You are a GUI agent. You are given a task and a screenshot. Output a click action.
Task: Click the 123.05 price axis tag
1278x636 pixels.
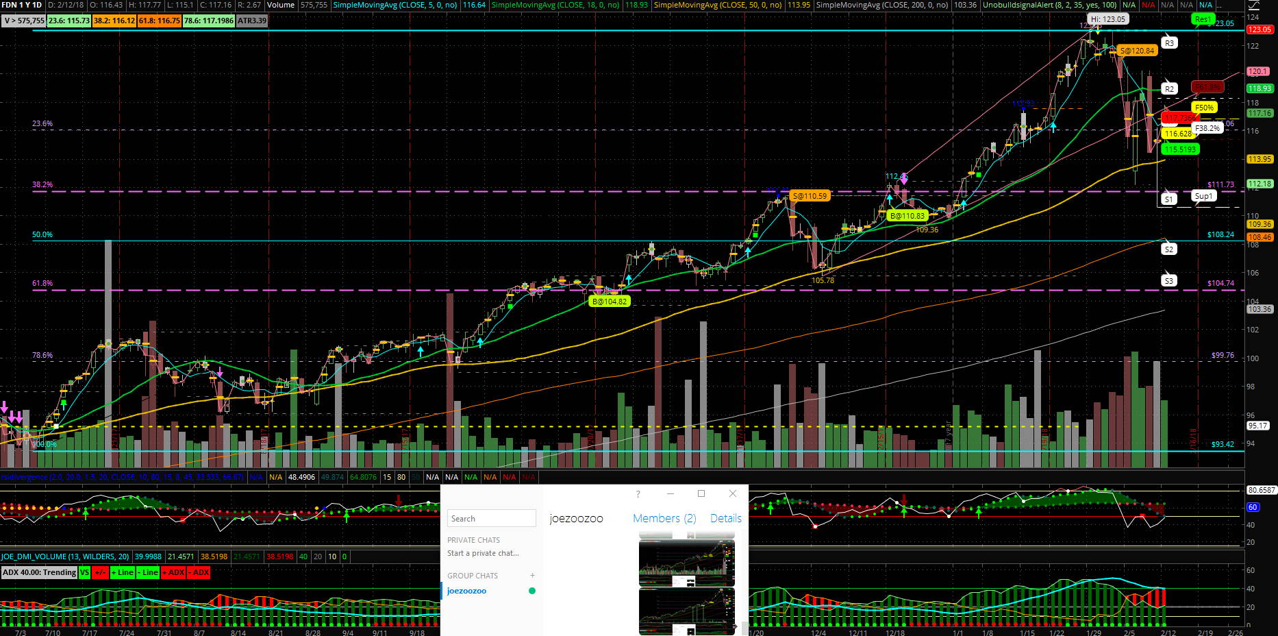coord(1260,29)
